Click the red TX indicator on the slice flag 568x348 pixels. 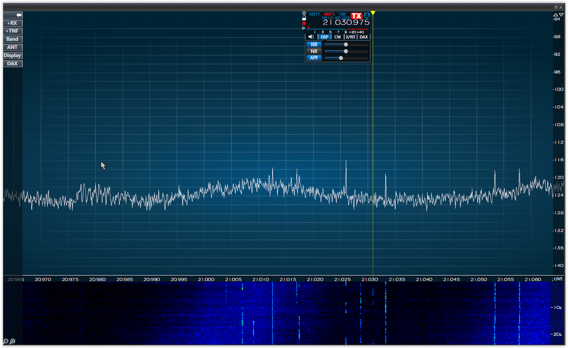(x=356, y=15)
